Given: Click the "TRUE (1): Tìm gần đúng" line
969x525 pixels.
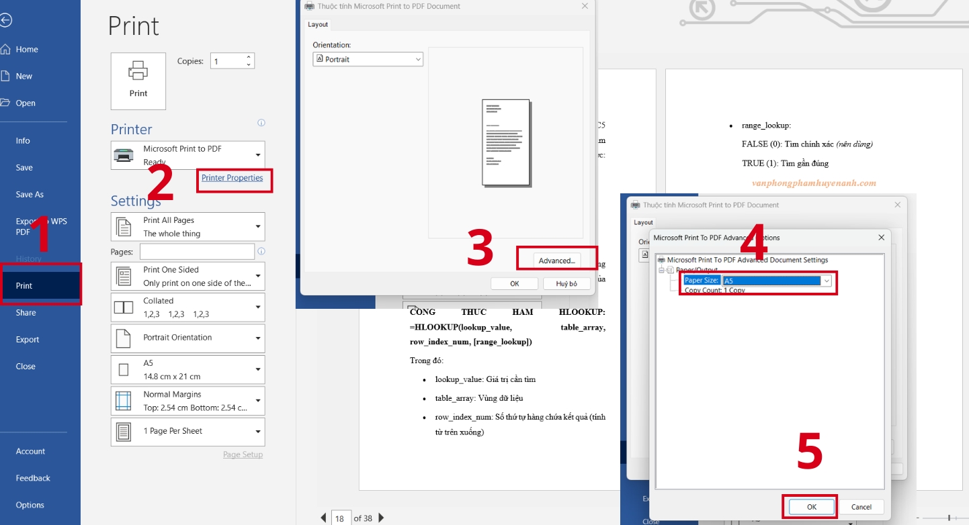Looking at the screenshot, I should click(x=785, y=163).
